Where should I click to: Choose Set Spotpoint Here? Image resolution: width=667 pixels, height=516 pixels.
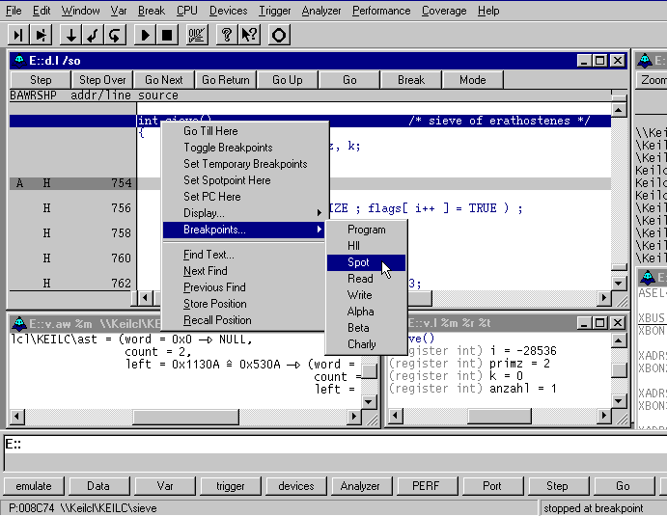244,180
